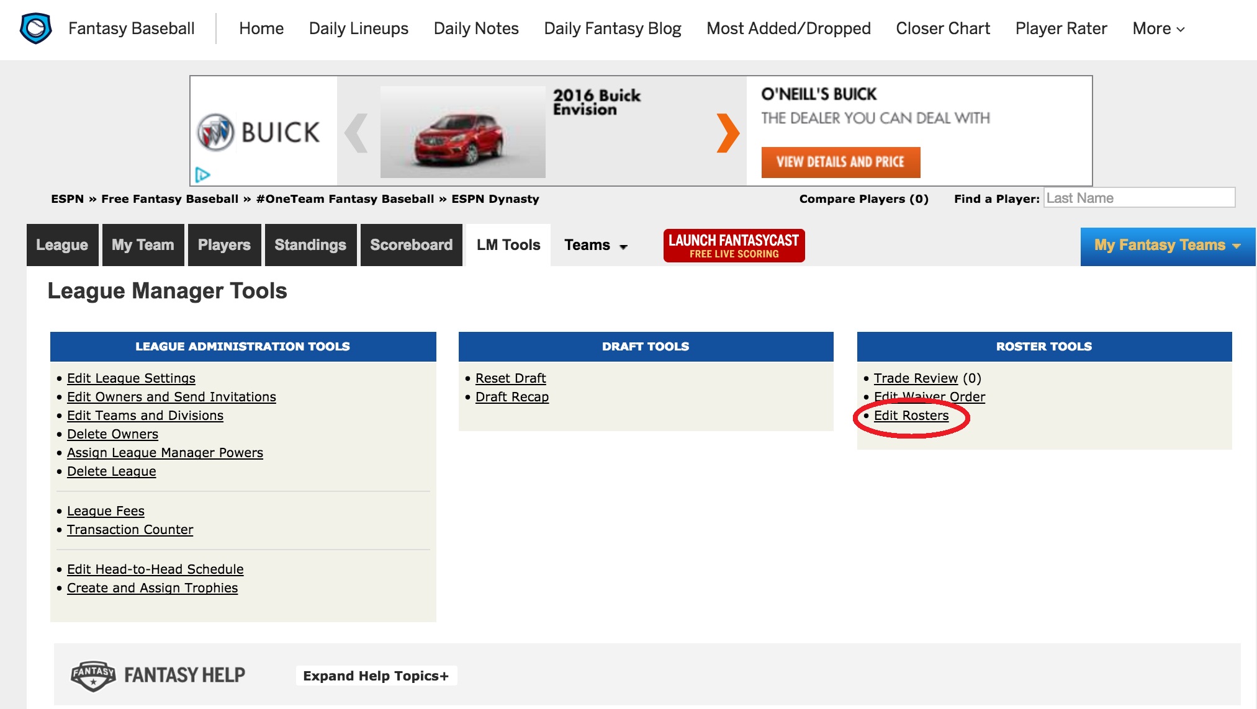Open Compare Players (0)
Viewport: 1257px width, 709px height.
point(863,199)
